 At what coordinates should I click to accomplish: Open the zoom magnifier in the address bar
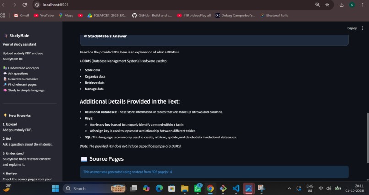[317, 5]
